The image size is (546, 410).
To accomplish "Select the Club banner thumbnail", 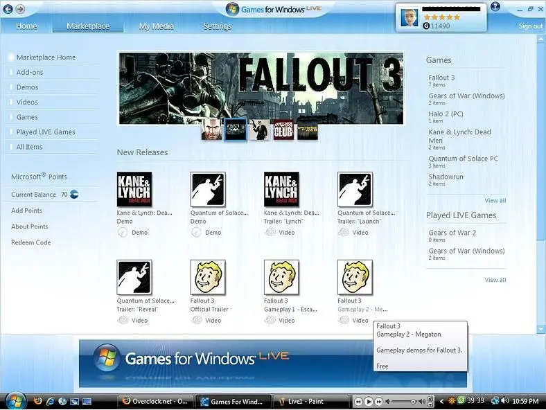I will (283, 130).
